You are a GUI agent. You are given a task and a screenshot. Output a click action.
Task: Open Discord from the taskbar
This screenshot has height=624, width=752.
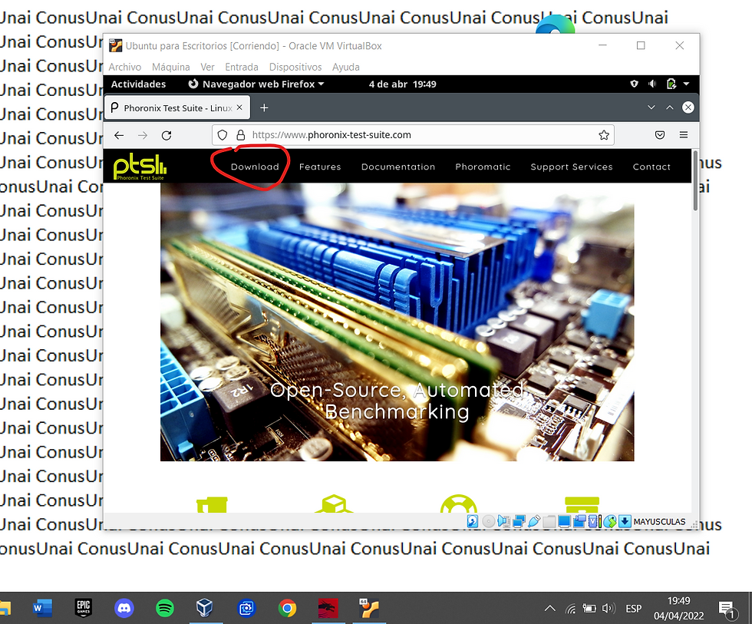pos(124,608)
